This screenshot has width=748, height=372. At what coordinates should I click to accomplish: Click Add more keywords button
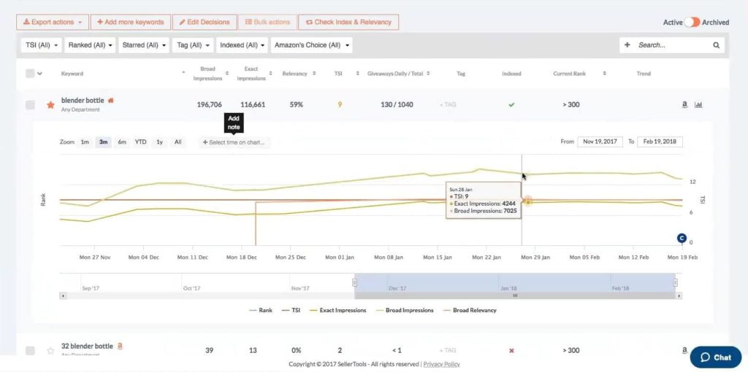tap(131, 22)
